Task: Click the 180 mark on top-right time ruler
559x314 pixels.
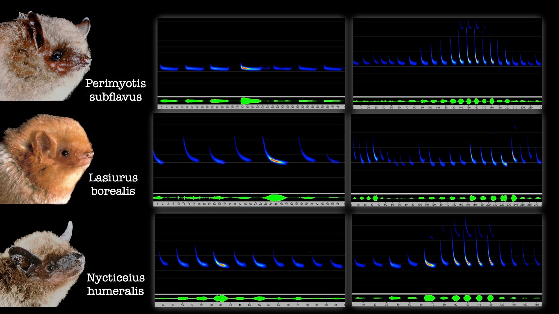Action: pos(491,108)
